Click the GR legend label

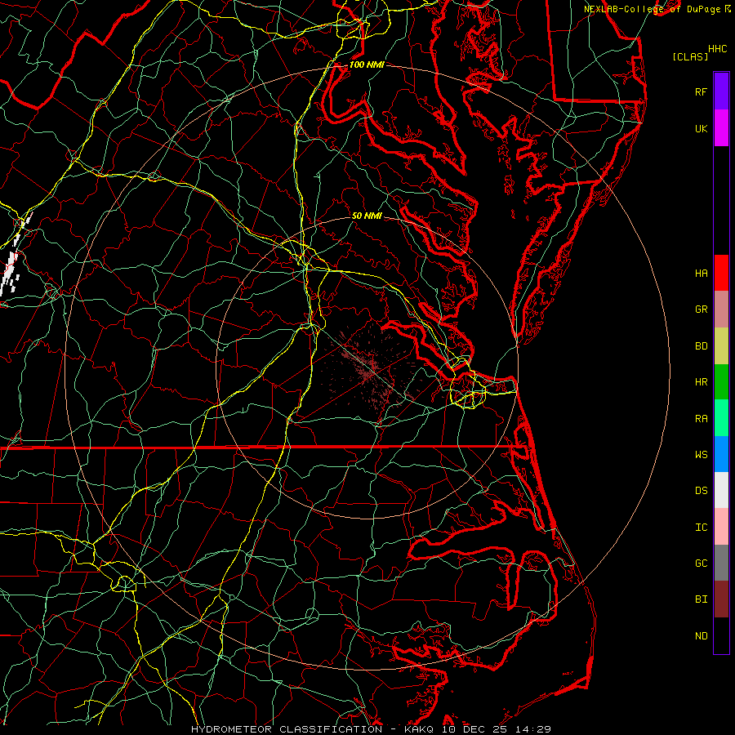pos(701,310)
